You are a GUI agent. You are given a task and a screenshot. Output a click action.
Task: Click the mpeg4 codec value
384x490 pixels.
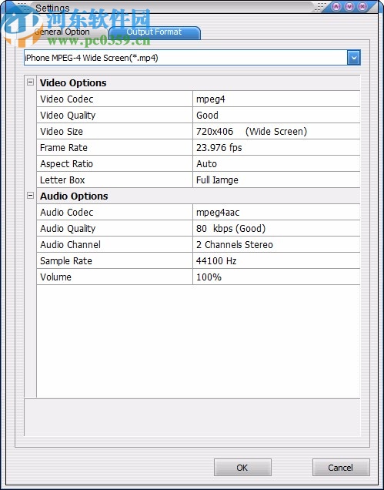click(276, 99)
